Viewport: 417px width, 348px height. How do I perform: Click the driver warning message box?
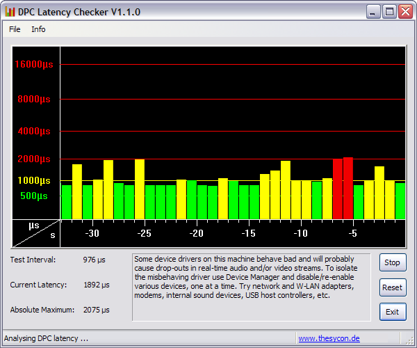point(252,287)
